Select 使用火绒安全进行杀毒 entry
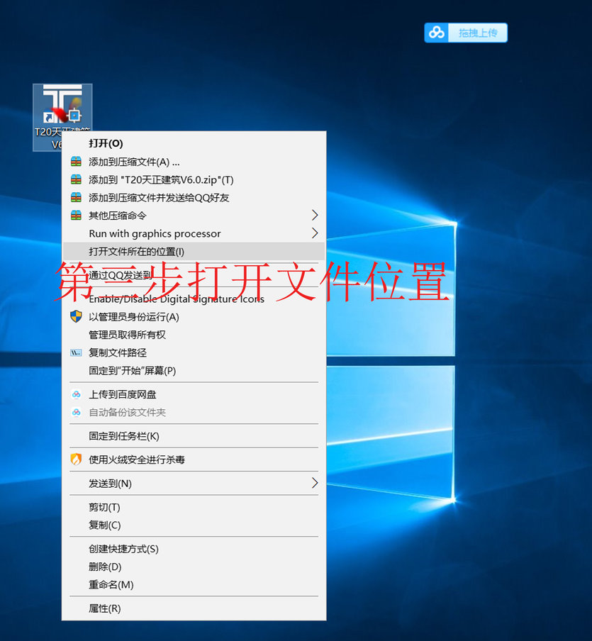592x641 pixels. [194, 459]
